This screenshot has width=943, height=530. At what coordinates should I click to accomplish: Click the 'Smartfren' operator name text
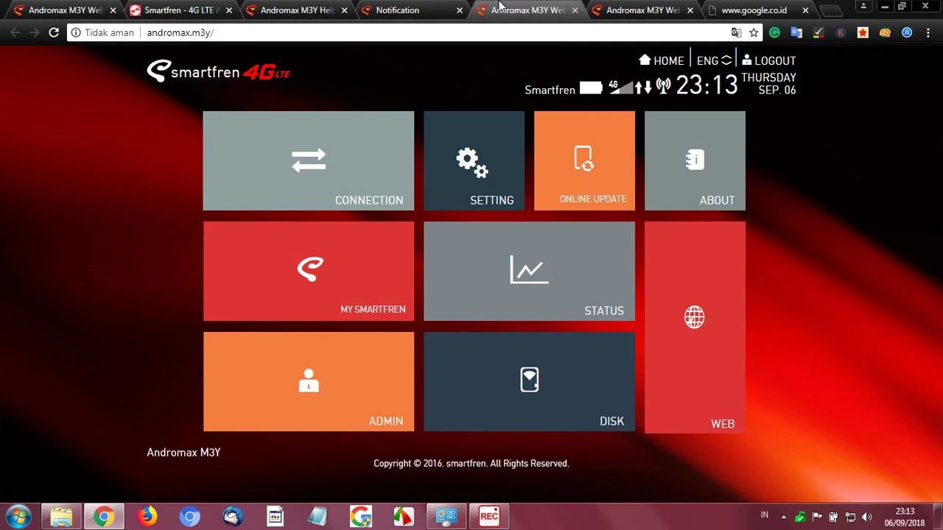(550, 90)
